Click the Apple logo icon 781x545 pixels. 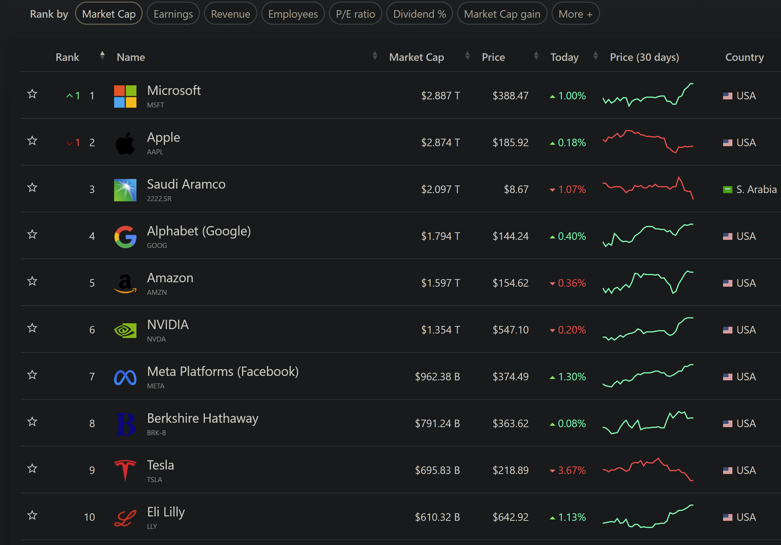[125, 143]
